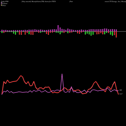This screenshot has width=126, height=126.
Task: Click the '9.67' price line end label
Action: (x=121, y=94)
